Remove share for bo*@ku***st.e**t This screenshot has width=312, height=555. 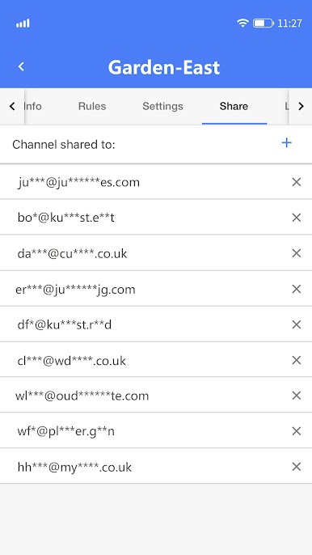(297, 218)
